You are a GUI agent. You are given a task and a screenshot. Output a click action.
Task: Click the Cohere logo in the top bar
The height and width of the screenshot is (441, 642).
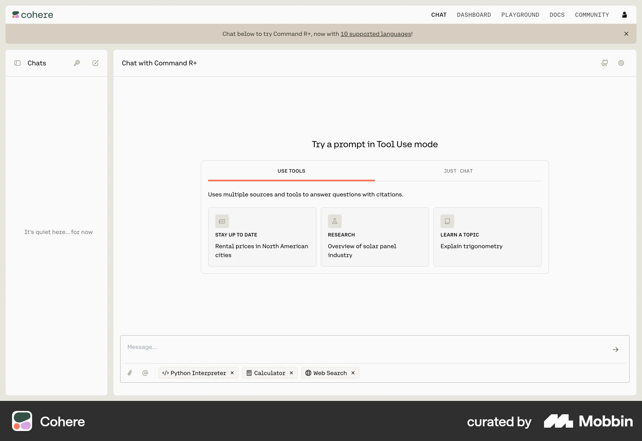(32, 15)
